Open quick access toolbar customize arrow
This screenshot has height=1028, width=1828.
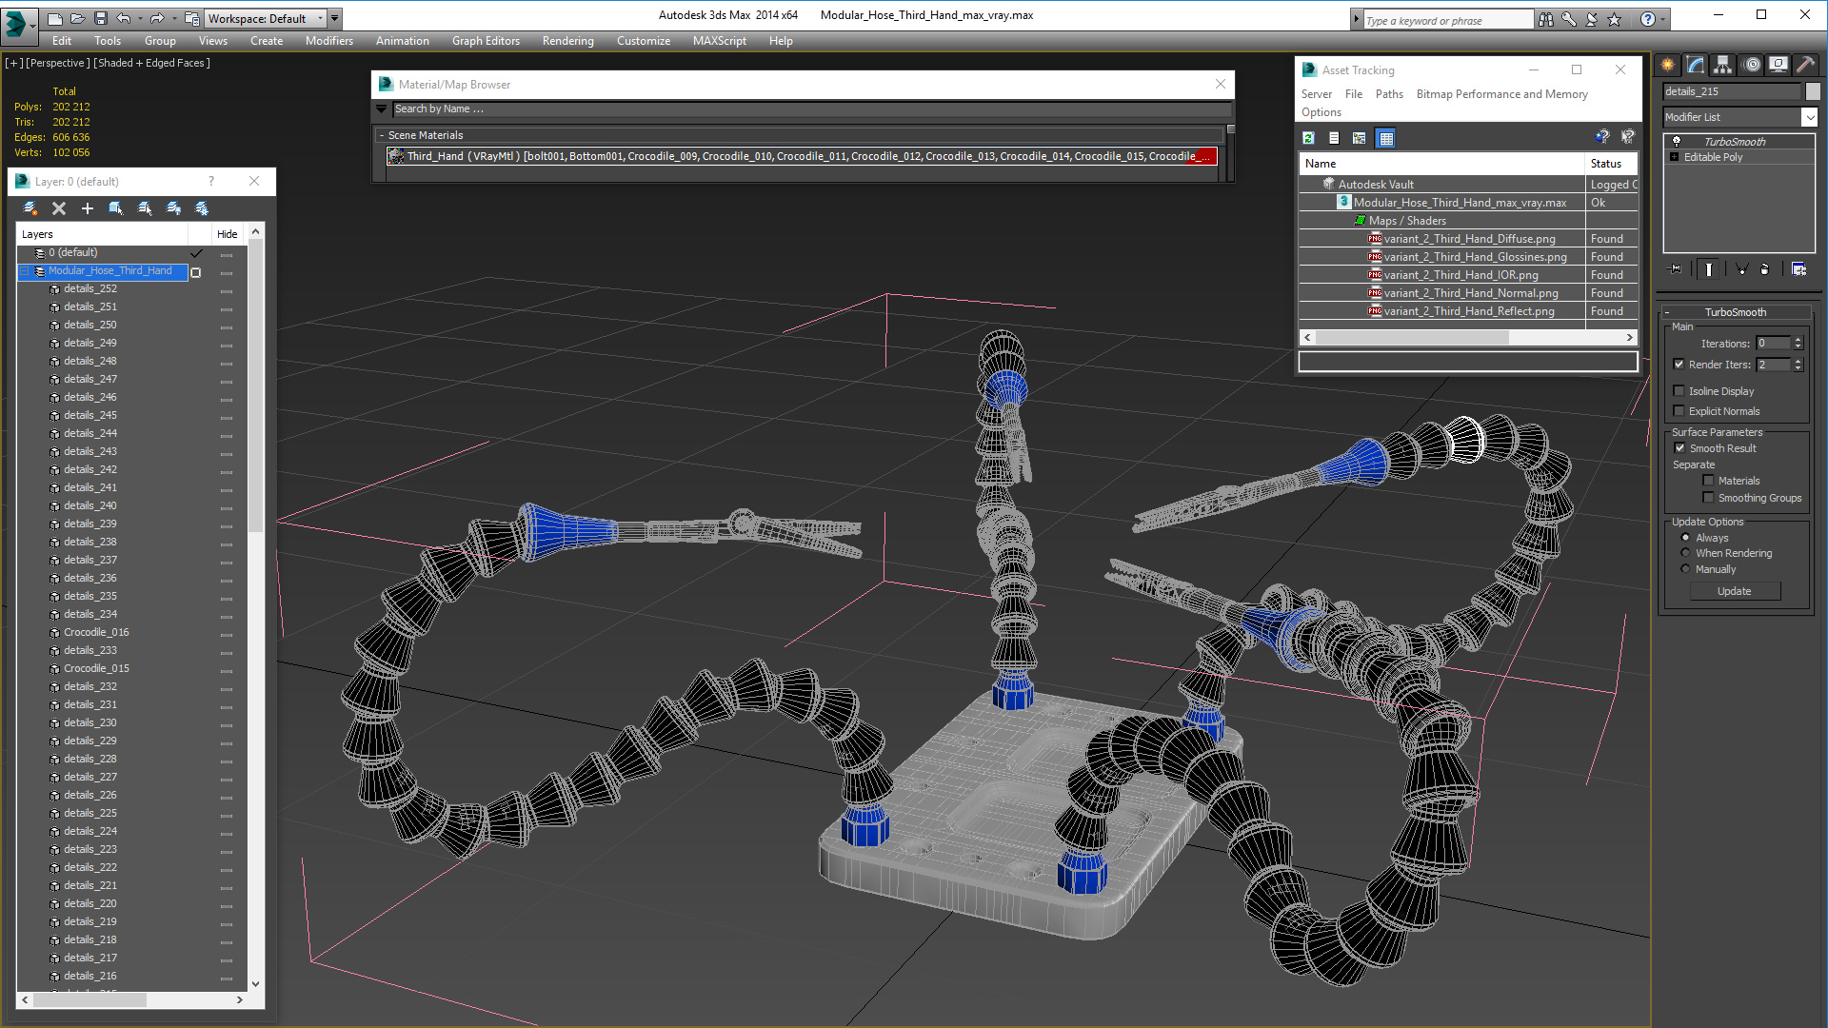[334, 18]
